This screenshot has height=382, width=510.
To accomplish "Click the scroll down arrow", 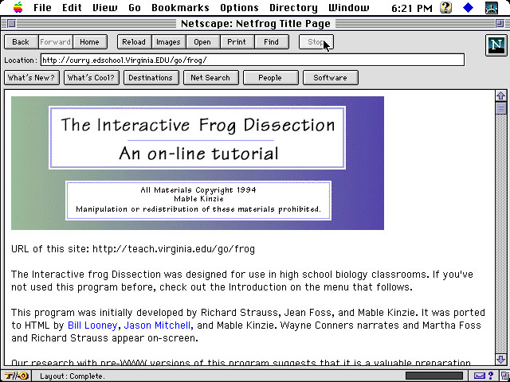I will [x=501, y=359].
